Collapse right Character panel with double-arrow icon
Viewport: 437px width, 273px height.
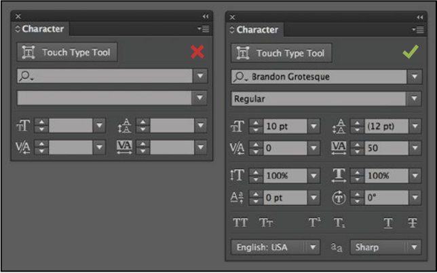(420, 17)
